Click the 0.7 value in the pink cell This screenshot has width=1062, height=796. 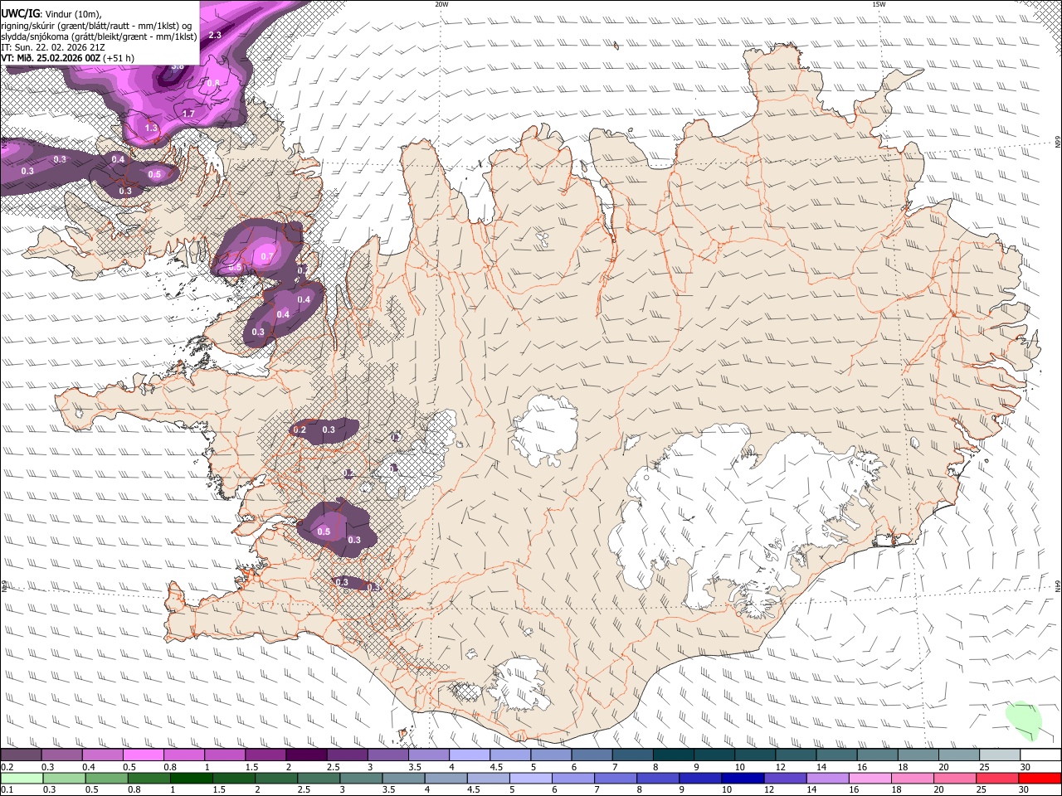click(x=266, y=257)
